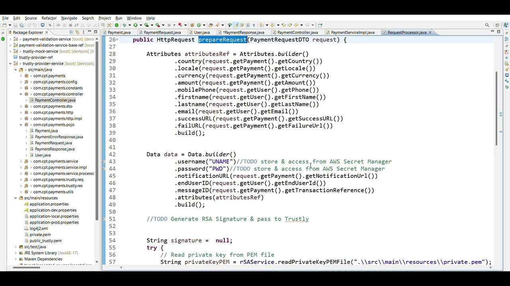Select PaymentErrorResponse.java in the tree

(x=59, y=137)
